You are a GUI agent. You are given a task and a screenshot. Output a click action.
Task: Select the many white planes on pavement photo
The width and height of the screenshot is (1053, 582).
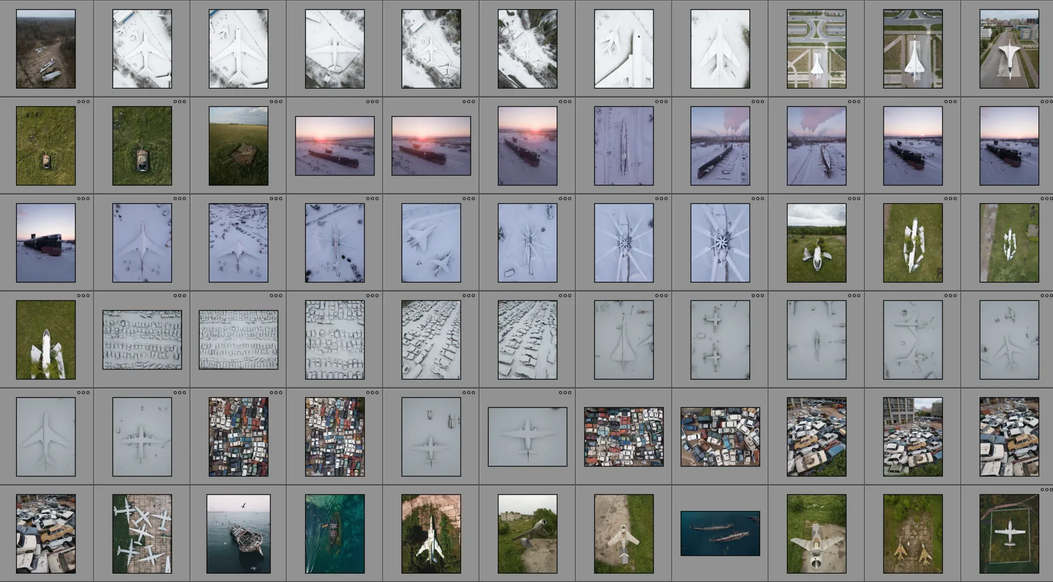(x=142, y=534)
